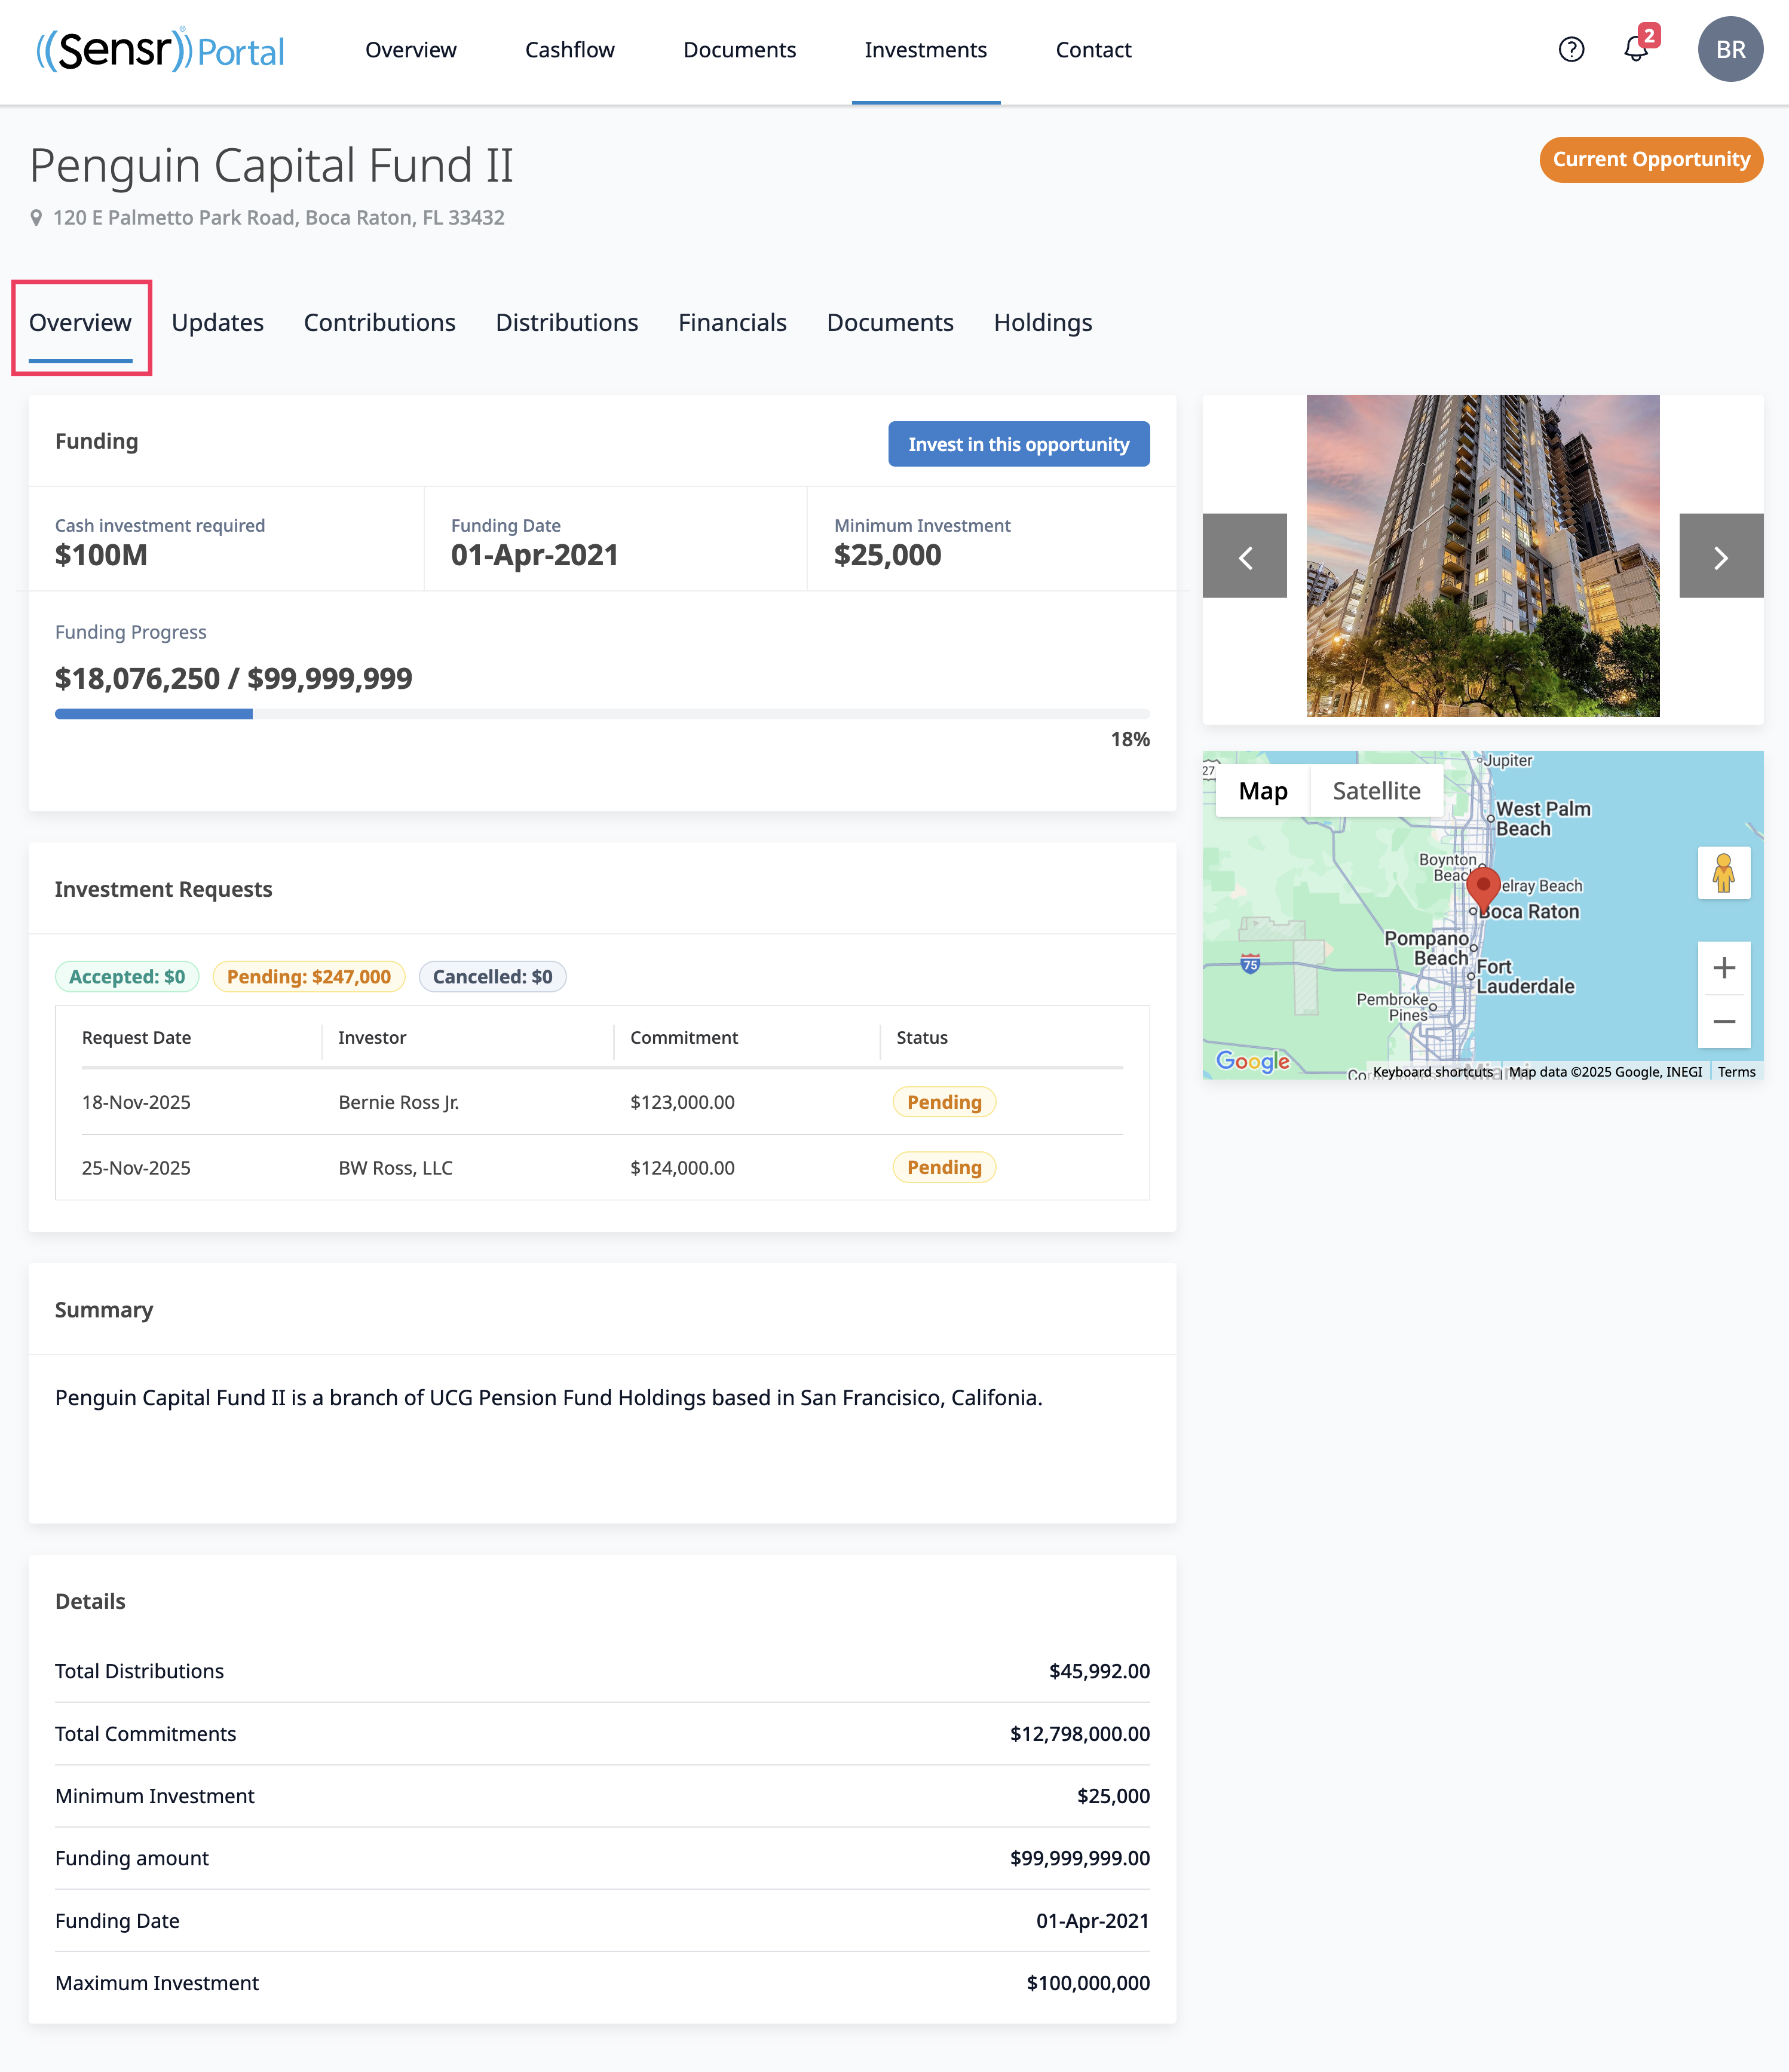This screenshot has height=2072, width=1789.
Task: Show next property photo with right arrow
Action: (1720, 556)
